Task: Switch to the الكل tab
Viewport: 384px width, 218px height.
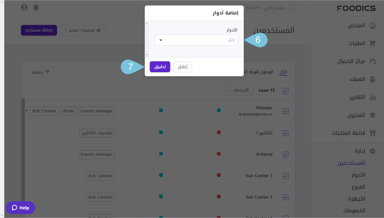Action: coord(283,72)
